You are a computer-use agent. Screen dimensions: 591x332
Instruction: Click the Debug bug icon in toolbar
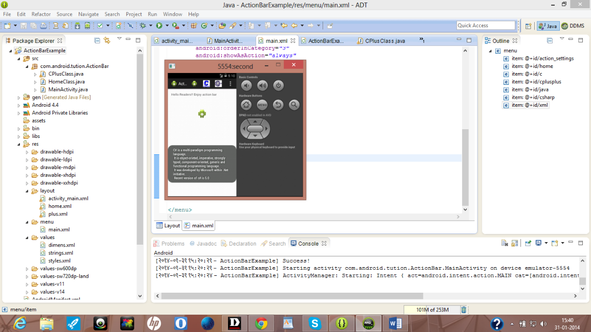coord(143,26)
